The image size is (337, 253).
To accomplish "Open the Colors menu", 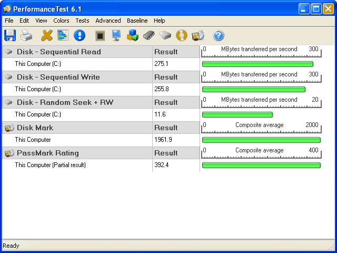I will [61, 21].
